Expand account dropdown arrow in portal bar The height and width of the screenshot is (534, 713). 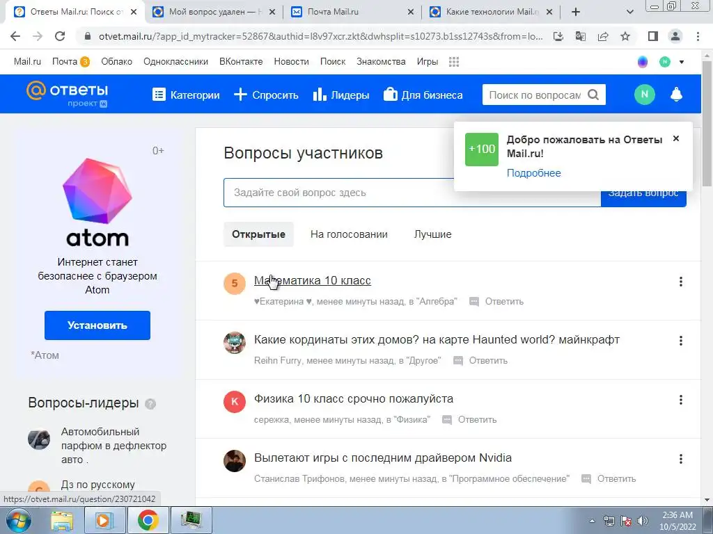click(682, 62)
